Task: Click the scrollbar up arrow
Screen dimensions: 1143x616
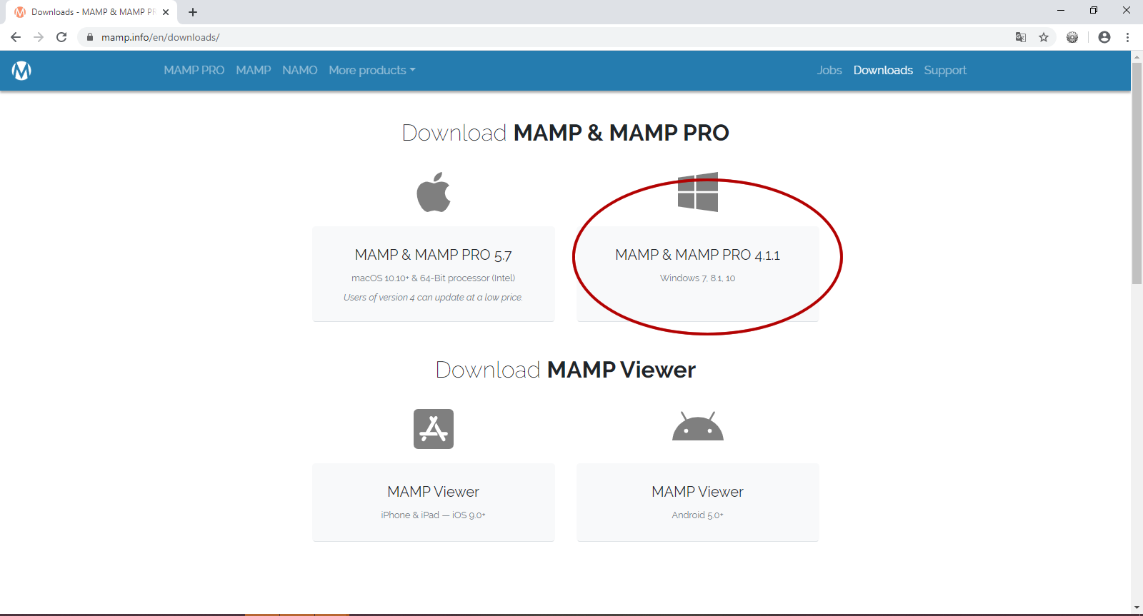Action: coord(1137,56)
